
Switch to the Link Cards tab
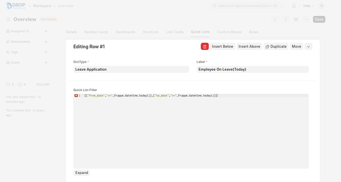(x=174, y=32)
